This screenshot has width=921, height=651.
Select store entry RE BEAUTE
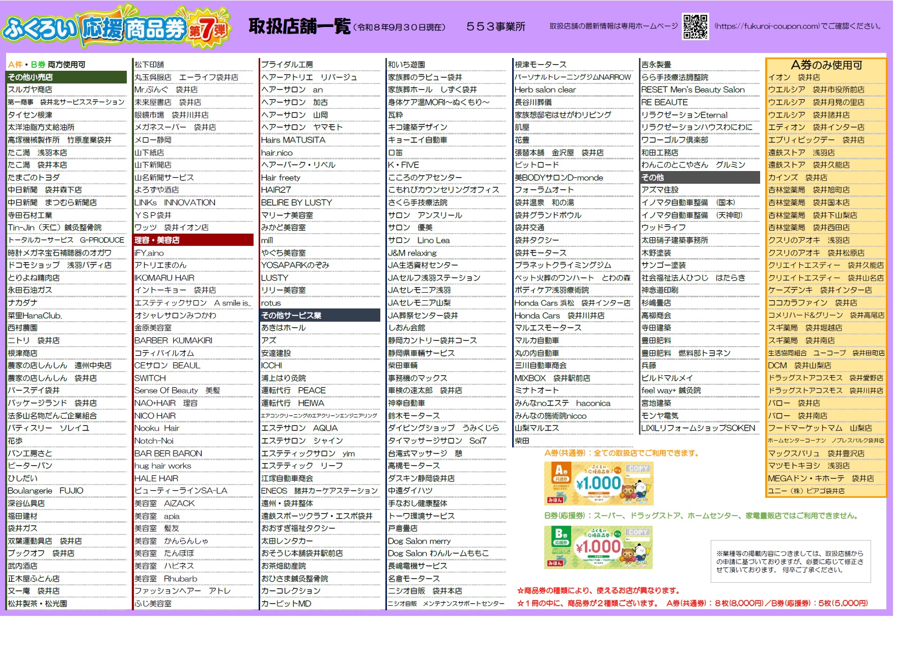pos(664,102)
